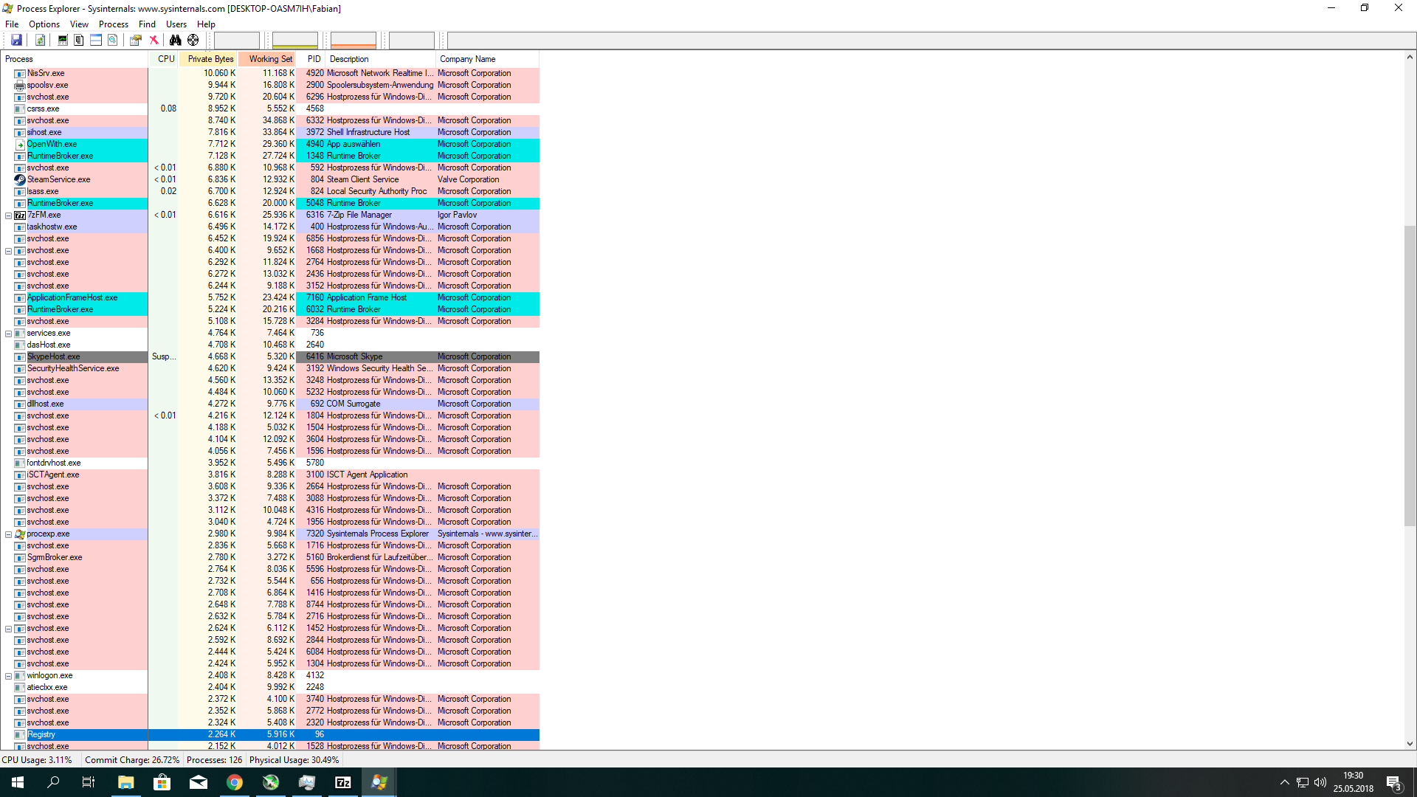This screenshot has height=797, width=1417.
Task: Open the Find menu
Action: click(147, 24)
